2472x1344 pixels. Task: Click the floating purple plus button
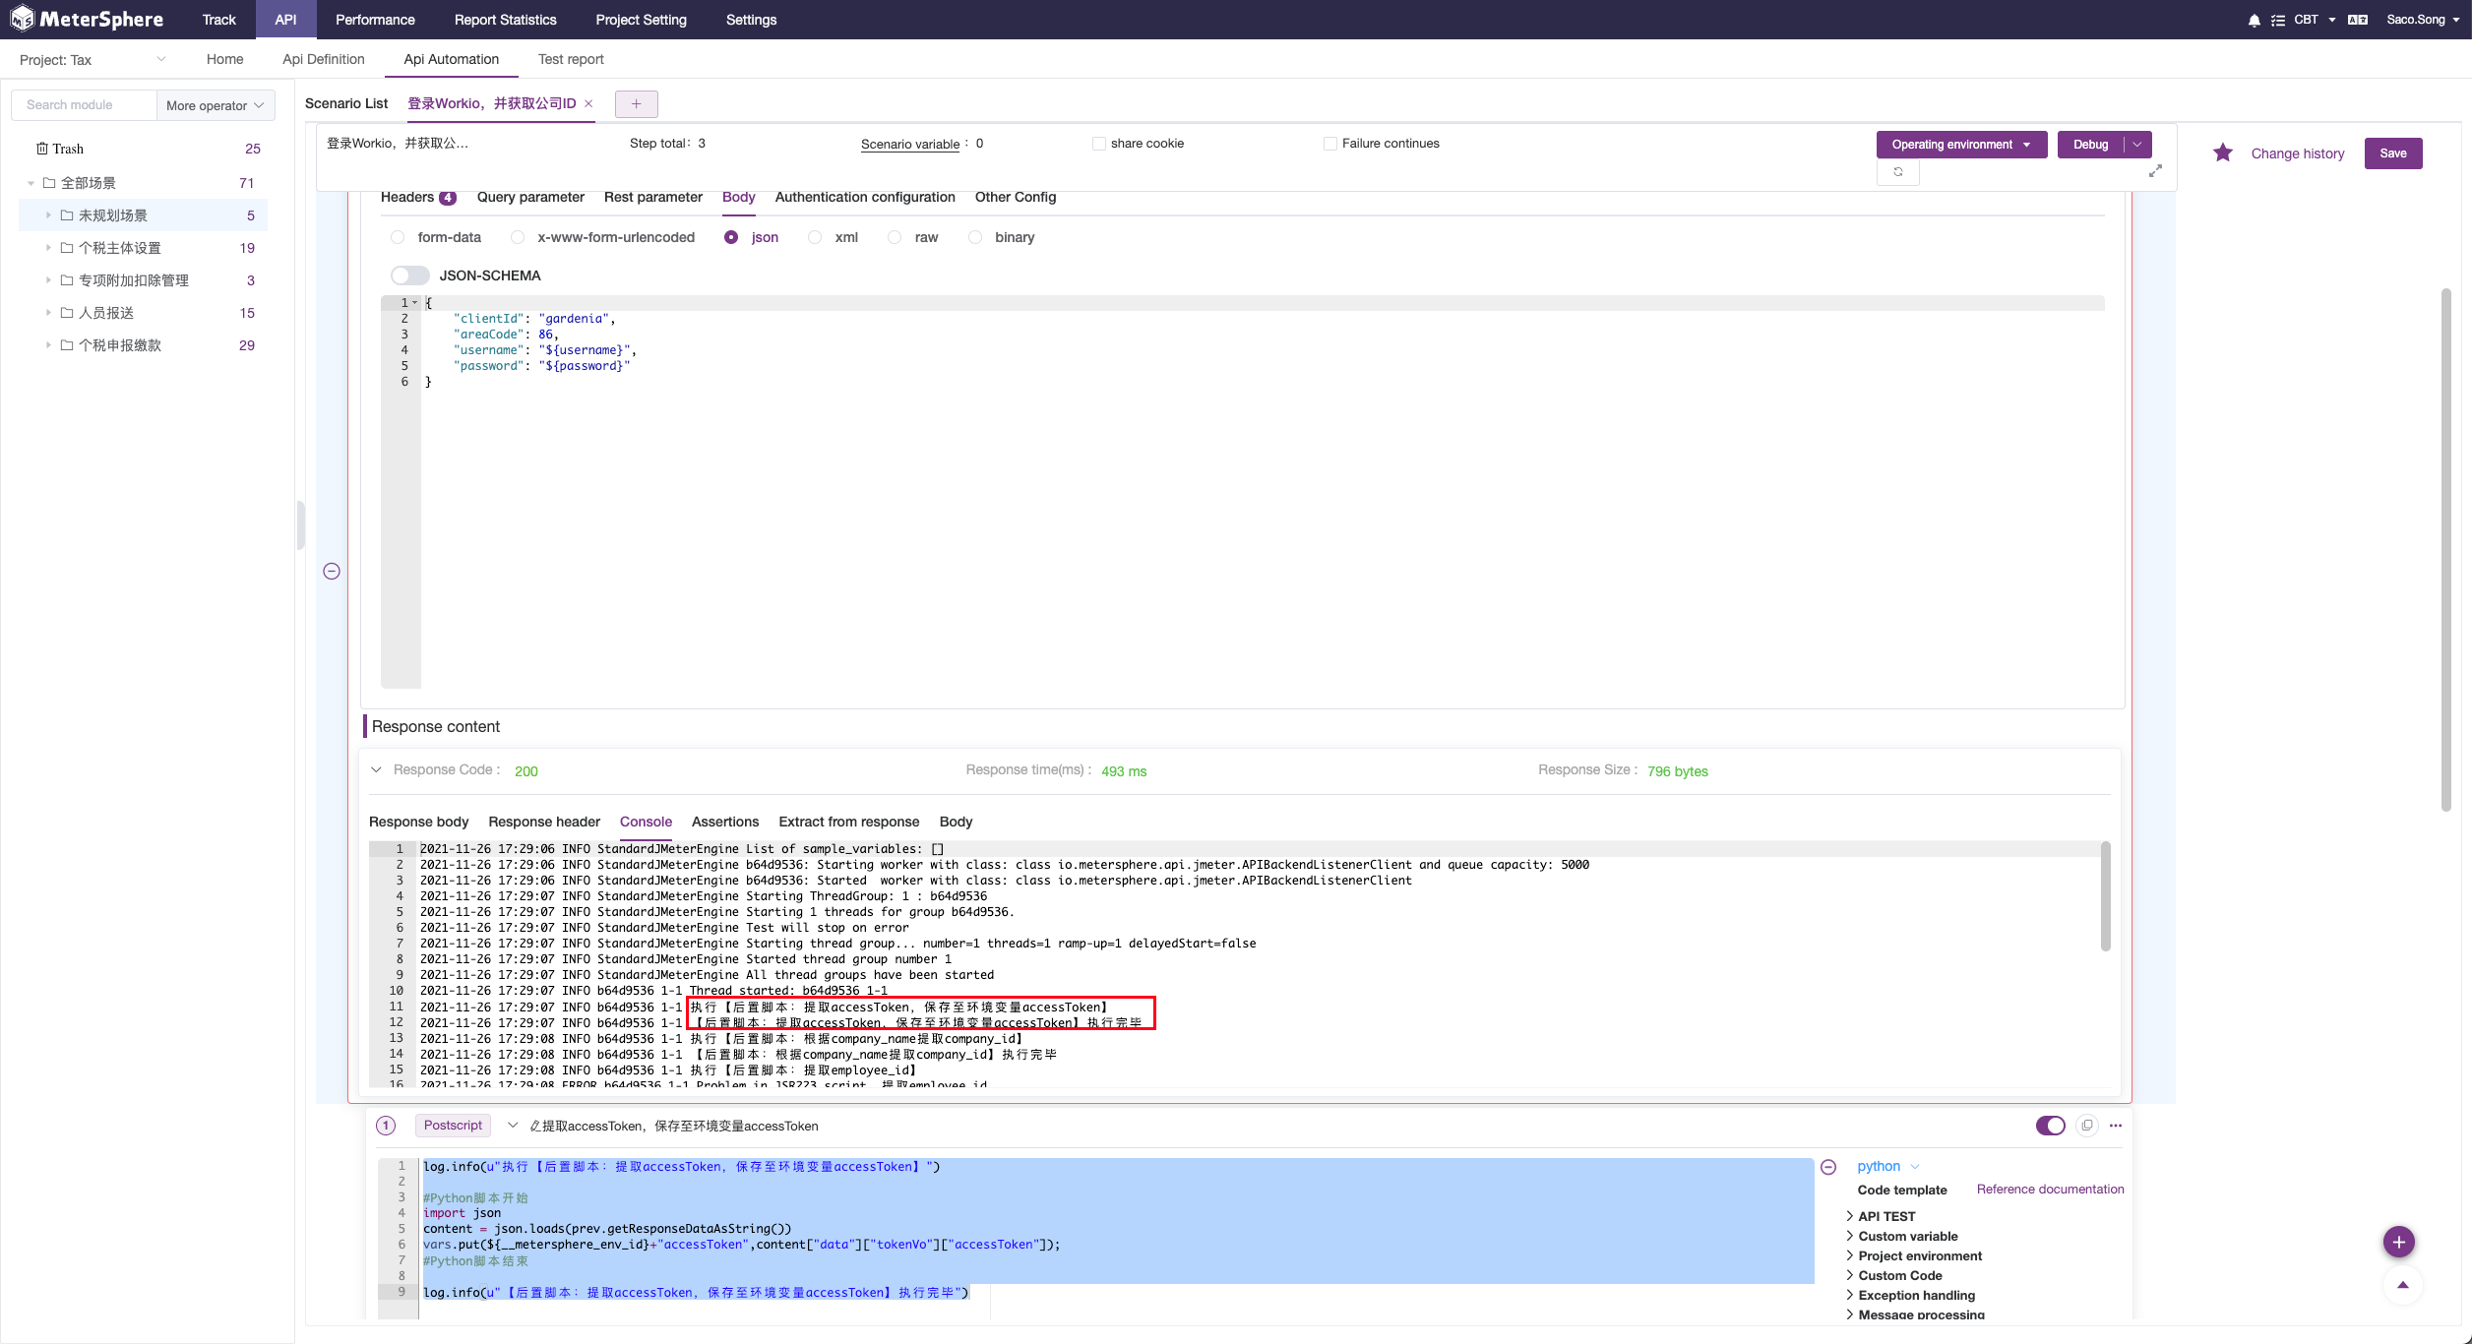click(2398, 1242)
